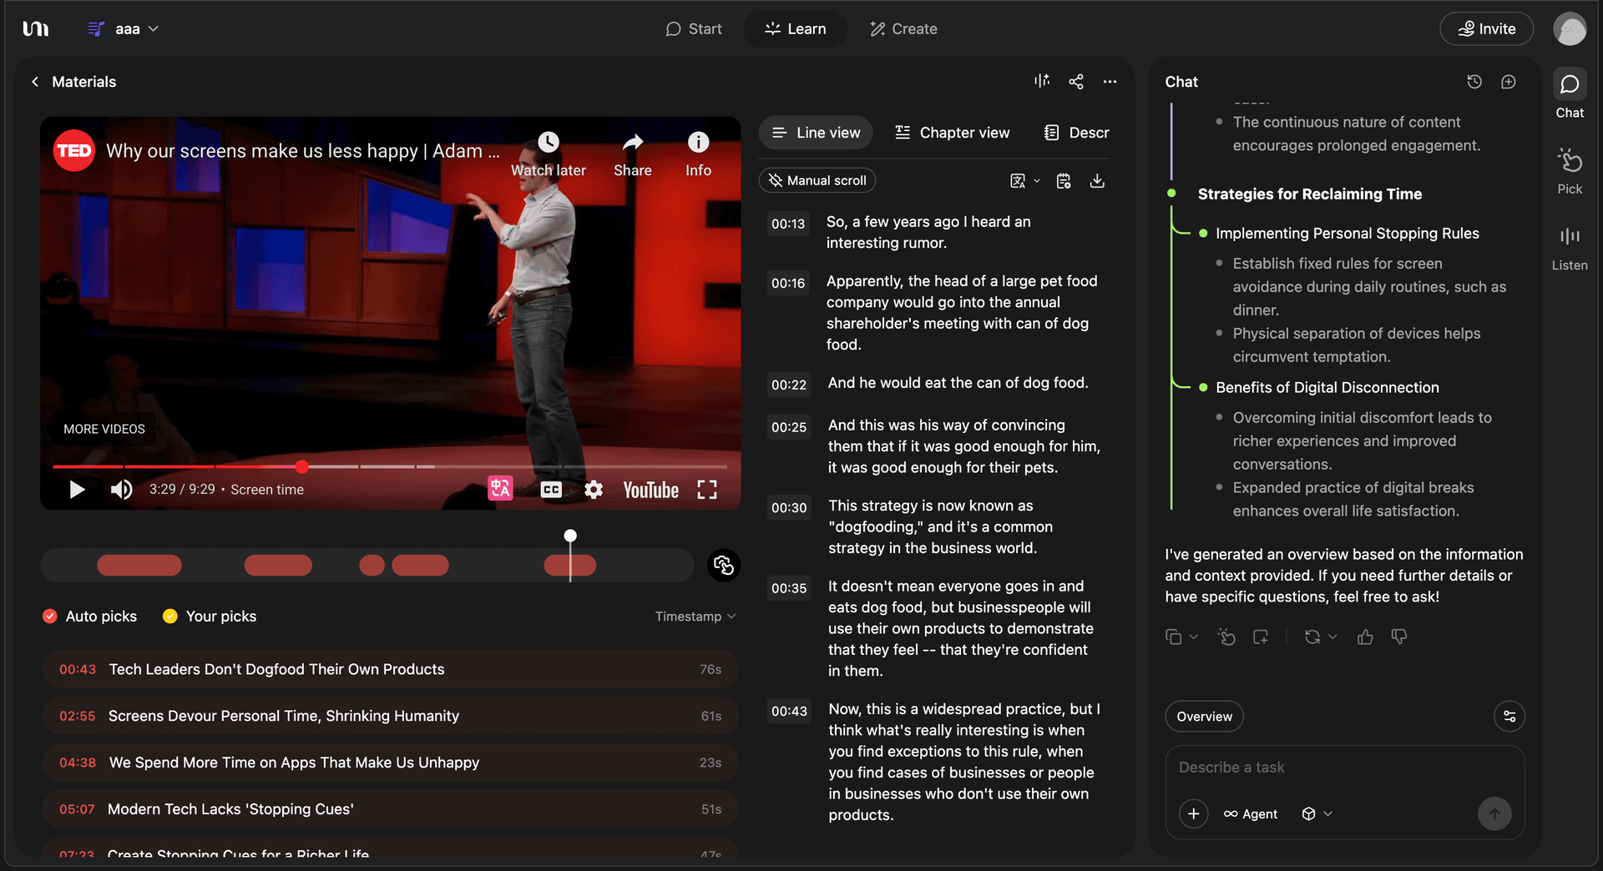This screenshot has height=871, width=1603.
Task: Start a new chat
Action: (1509, 82)
